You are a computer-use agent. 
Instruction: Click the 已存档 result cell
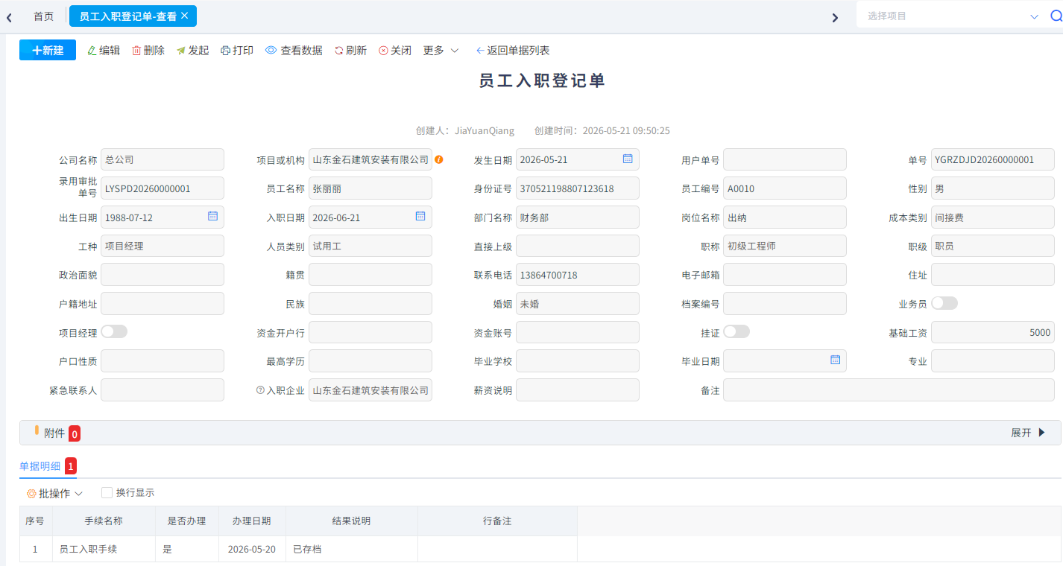pyautogui.click(x=352, y=549)
